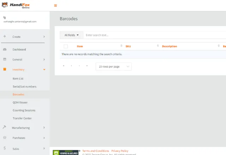Go to next page of results
The image size is (226, 155).
79,66
